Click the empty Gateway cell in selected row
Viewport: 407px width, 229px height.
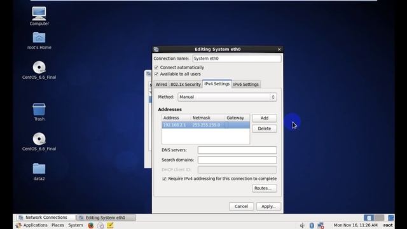pos(237,125)
